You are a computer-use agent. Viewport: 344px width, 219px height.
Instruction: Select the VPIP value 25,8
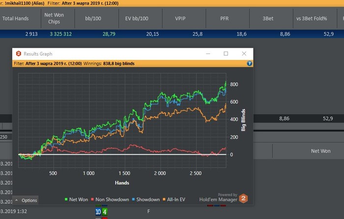pos(198,34)
